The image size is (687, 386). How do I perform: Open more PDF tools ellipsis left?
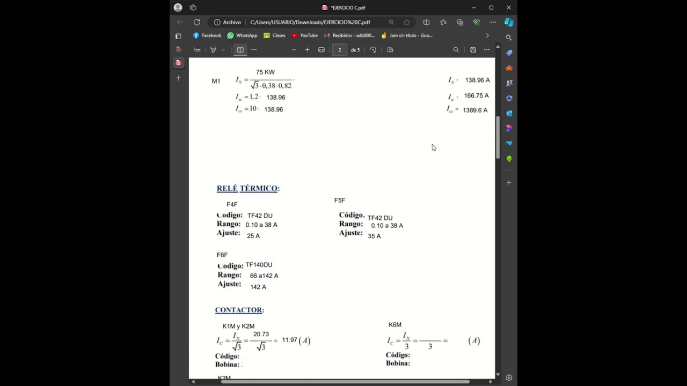254,50
